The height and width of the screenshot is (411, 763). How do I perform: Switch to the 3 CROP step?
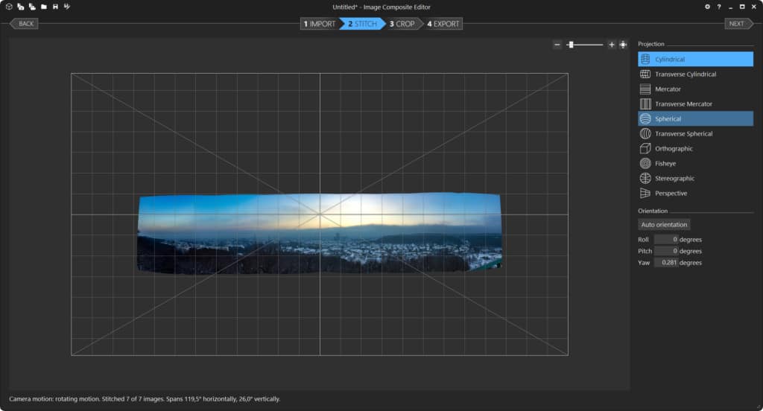(402, 24)
